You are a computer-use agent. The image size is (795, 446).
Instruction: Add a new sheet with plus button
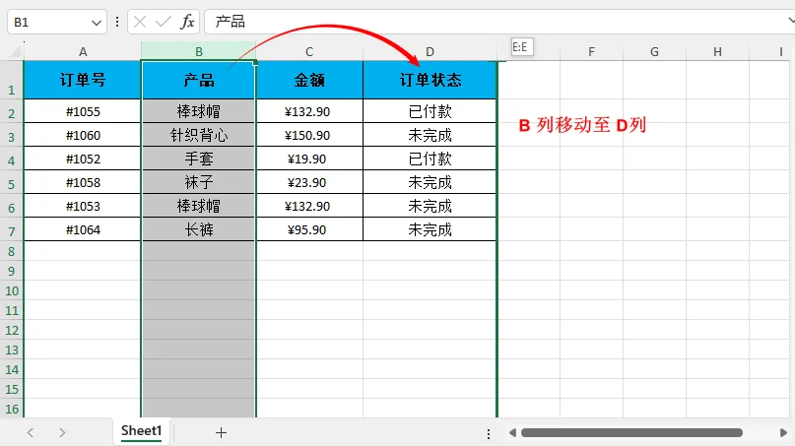pyautogui.click(x=221, y=433)
